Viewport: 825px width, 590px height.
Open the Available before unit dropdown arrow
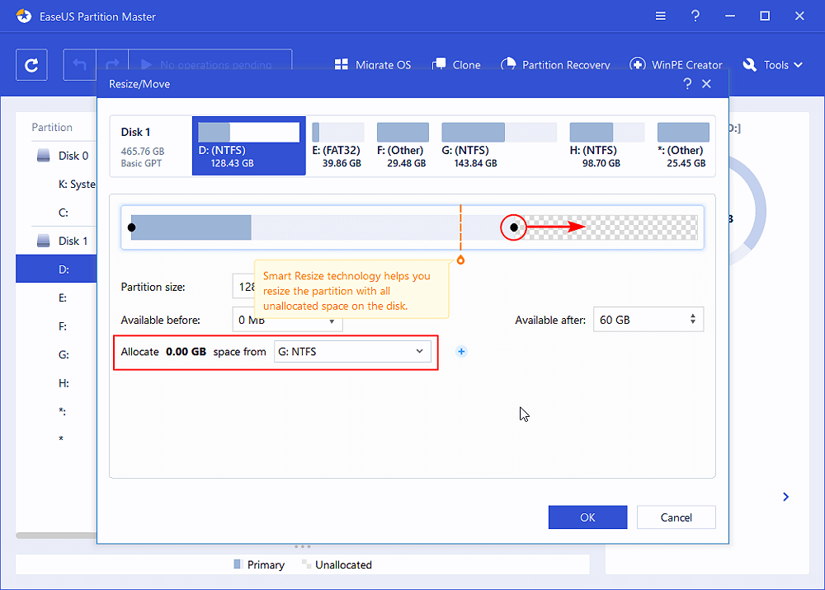click(x=332, y=321)
